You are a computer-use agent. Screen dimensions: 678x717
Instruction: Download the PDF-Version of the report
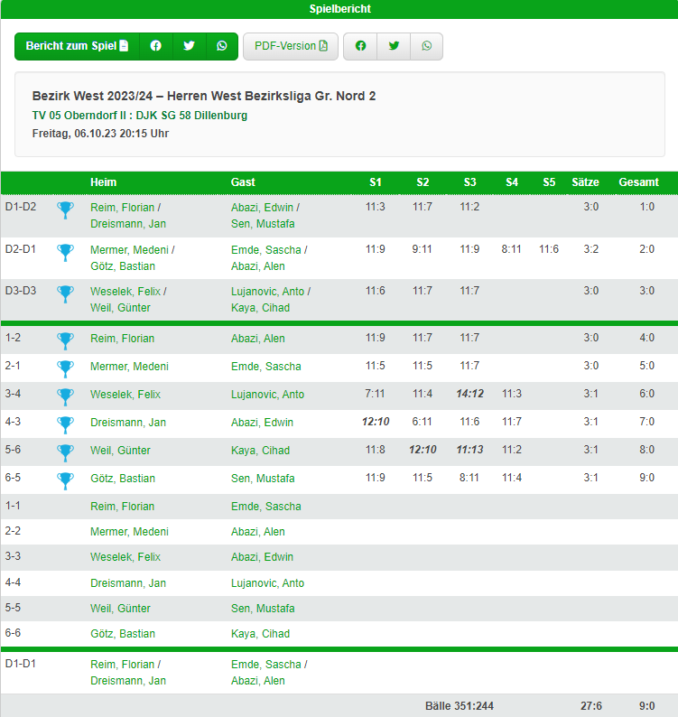coord(291,46)
